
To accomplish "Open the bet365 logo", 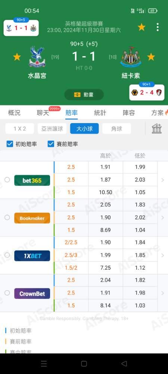I will (32, 180).
